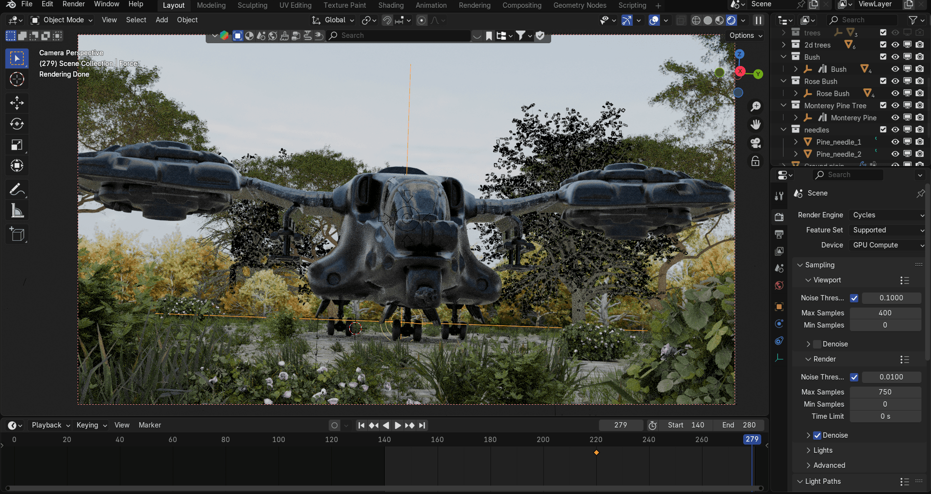Pick the Annotate tool
Viewport: 931px width, 494px height.
[x=17, y=189]
